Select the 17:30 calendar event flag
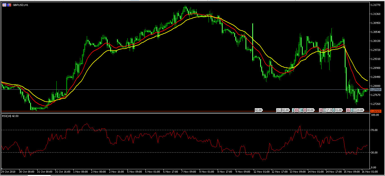Viewport: 385px width, 176px height. (329, 110)
